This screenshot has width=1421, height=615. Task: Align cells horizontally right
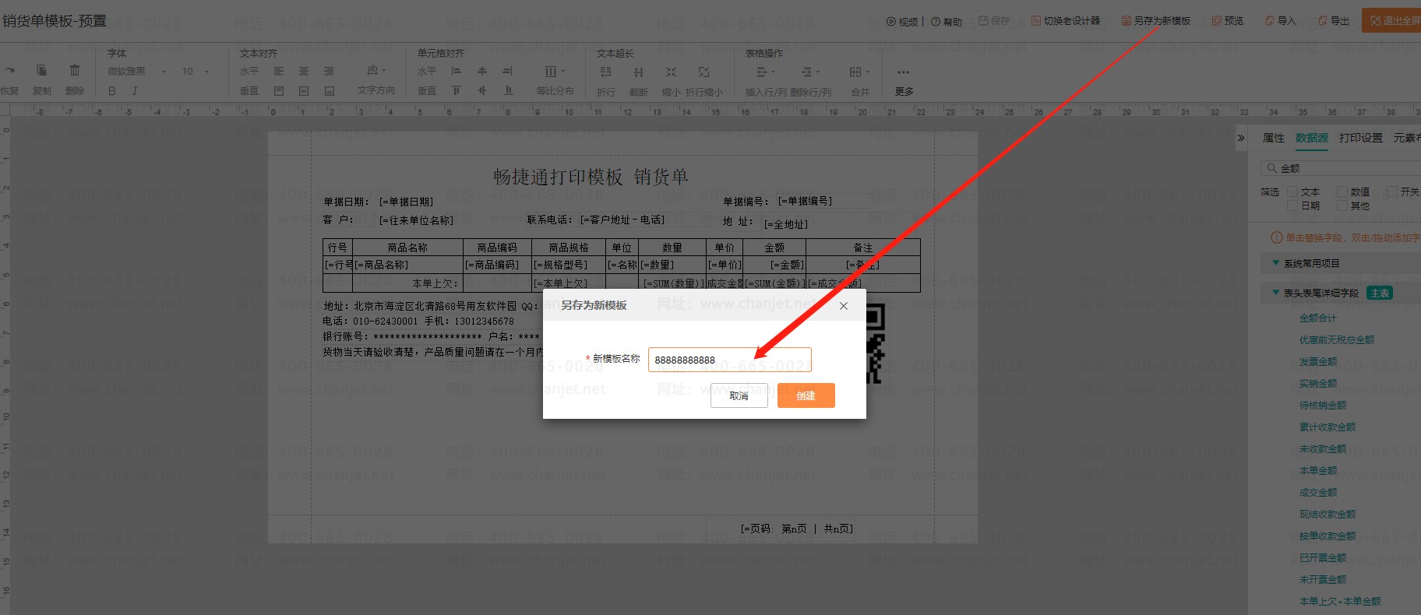(508, 71)
